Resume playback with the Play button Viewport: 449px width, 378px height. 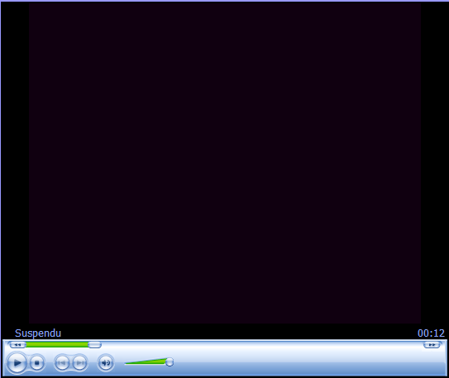(17, 362)
